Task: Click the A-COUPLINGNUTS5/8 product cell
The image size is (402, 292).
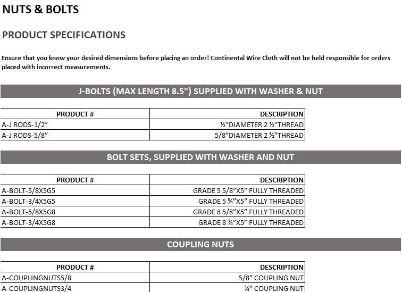Action: (x=36, y=278)
